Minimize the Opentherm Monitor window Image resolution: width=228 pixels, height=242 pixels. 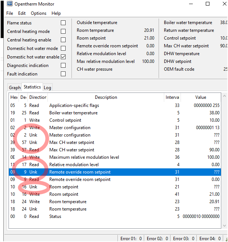[x=191, y=4]
